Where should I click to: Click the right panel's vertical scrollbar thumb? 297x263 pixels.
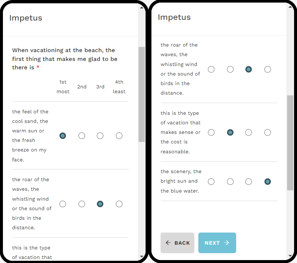point(290,142)
